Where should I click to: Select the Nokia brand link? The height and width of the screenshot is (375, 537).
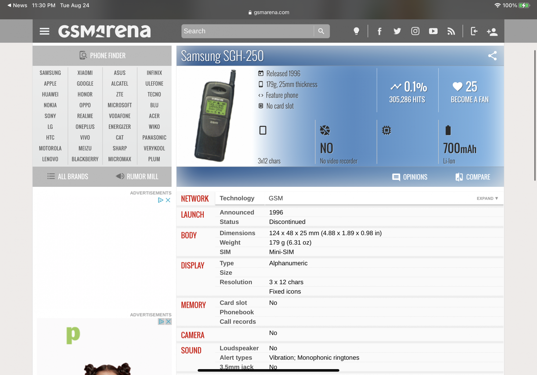click(x=50, y=105)
